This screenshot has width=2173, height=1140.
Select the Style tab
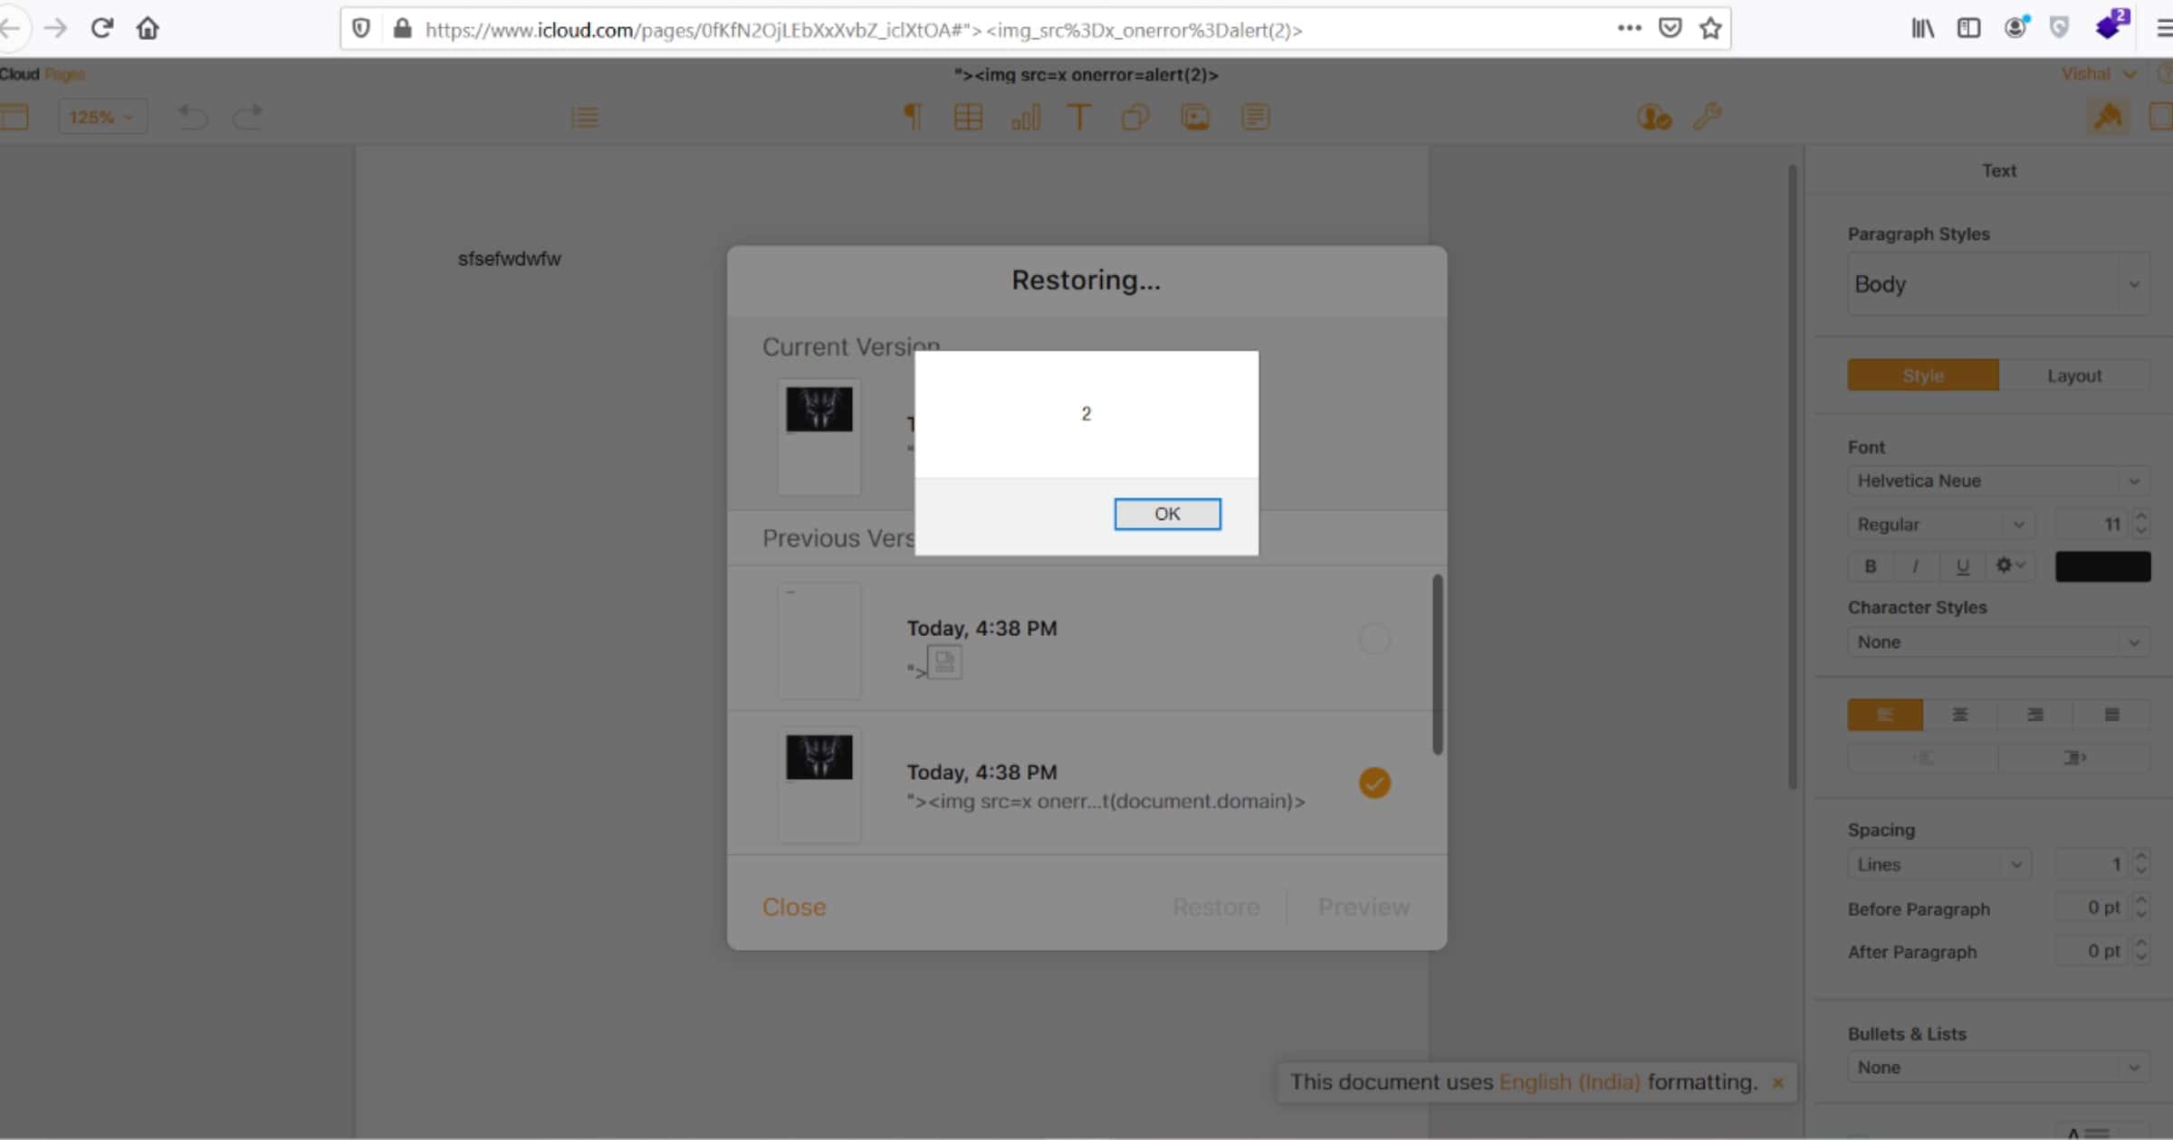tap(1922, 375)
